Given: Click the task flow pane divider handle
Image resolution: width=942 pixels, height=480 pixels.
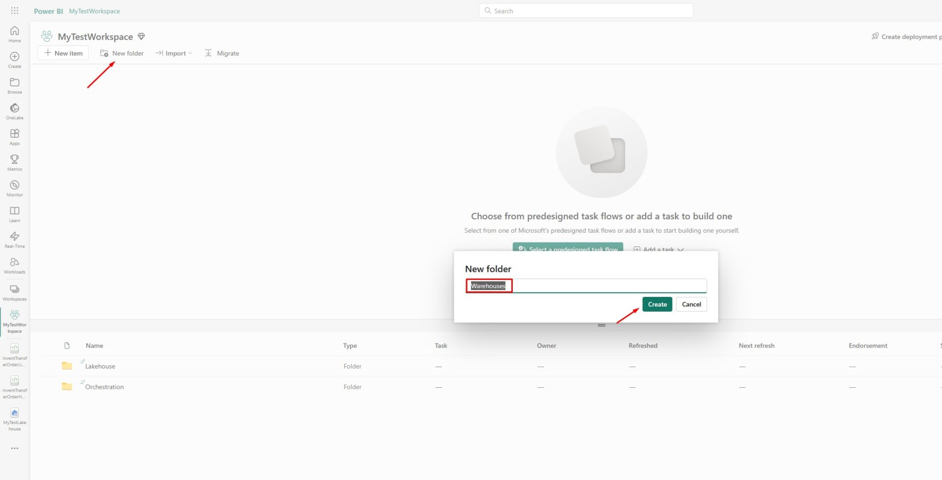Looking at the screenshot, I should pyautogui.click(x=602, y=325).
